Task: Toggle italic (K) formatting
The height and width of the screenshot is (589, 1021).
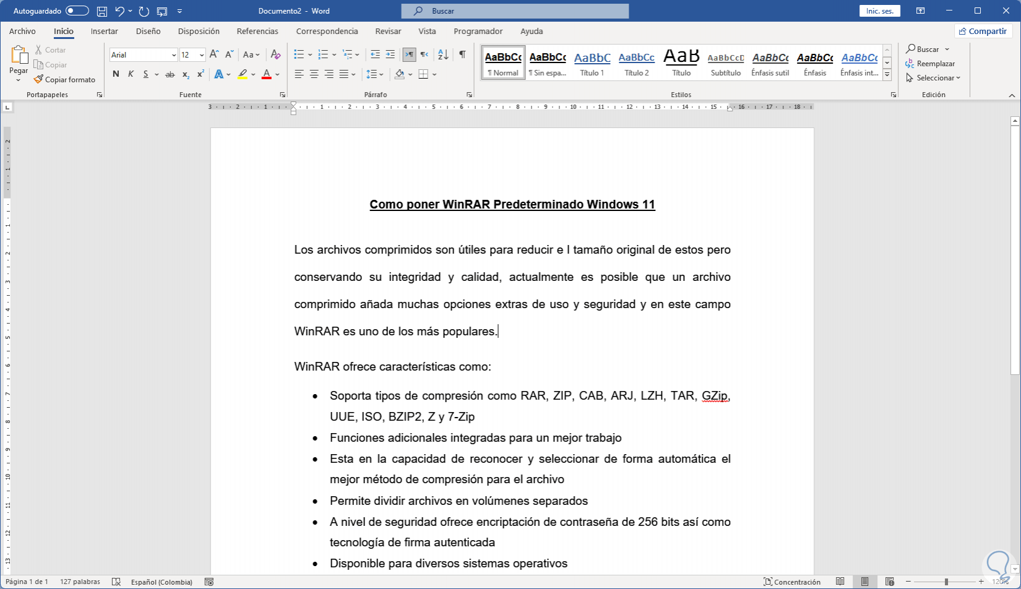Action: point(131,74)
